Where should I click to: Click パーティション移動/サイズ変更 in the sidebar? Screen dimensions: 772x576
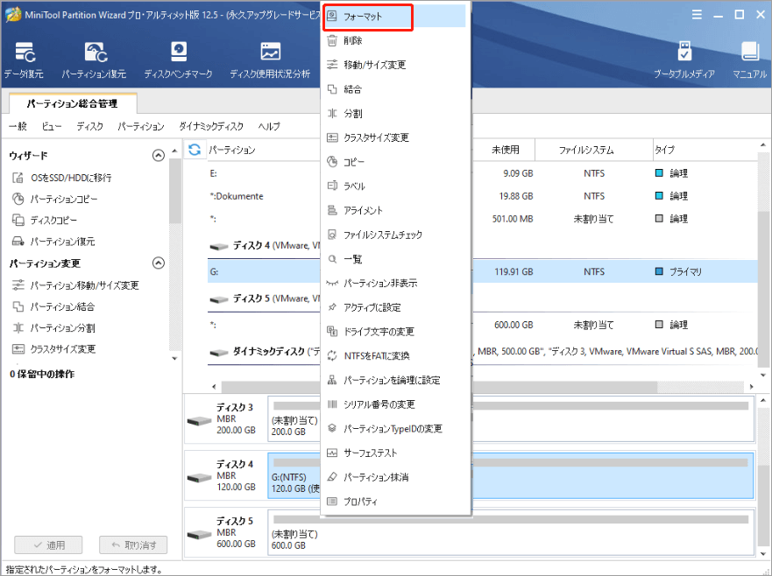pyautogui.click(x=75, y=284)
